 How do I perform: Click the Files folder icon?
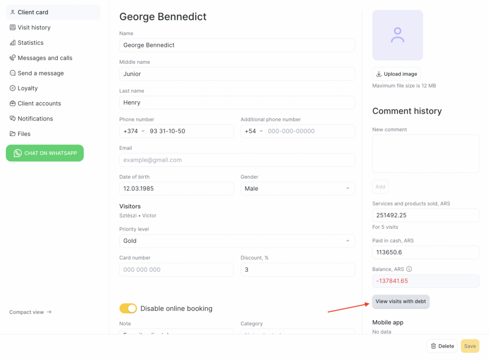(x=13, y=134)
